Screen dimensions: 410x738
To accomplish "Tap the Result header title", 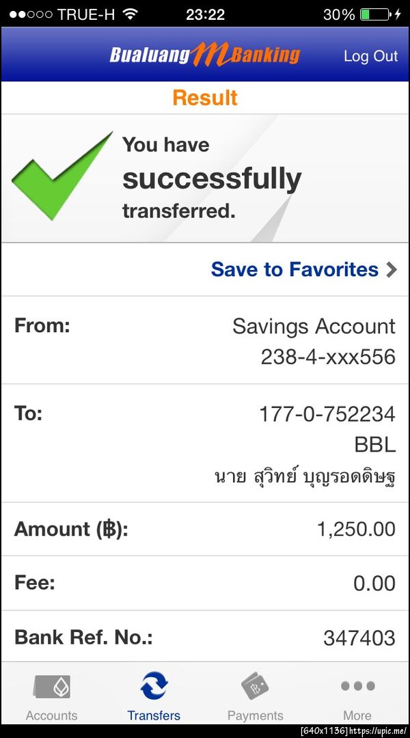I will tap(205, 98).
